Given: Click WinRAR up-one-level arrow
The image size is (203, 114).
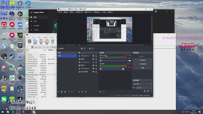Looking at the screenshot, I should tap(28, 47).
